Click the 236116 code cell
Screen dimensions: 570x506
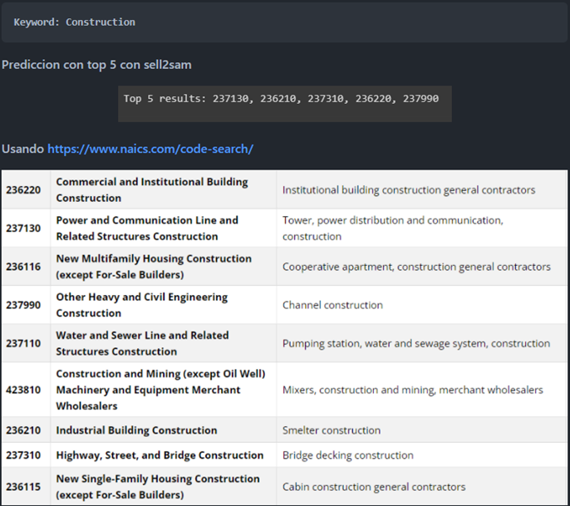pos(24,266)
